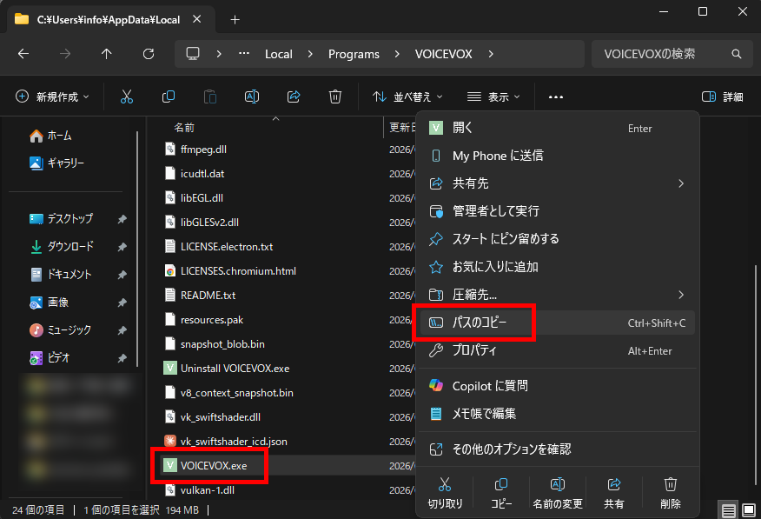Switch to large thumbnails view icon in status bar
The width and height of the screenshot is (761, 519).
click(x=749, y=511)
